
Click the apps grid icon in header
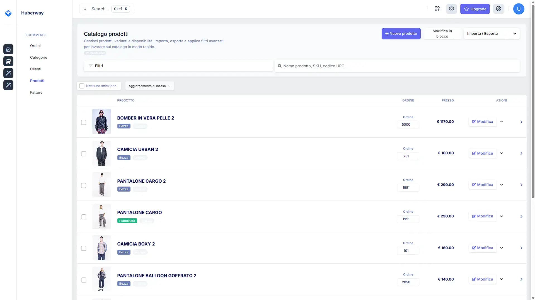(437, 9)
